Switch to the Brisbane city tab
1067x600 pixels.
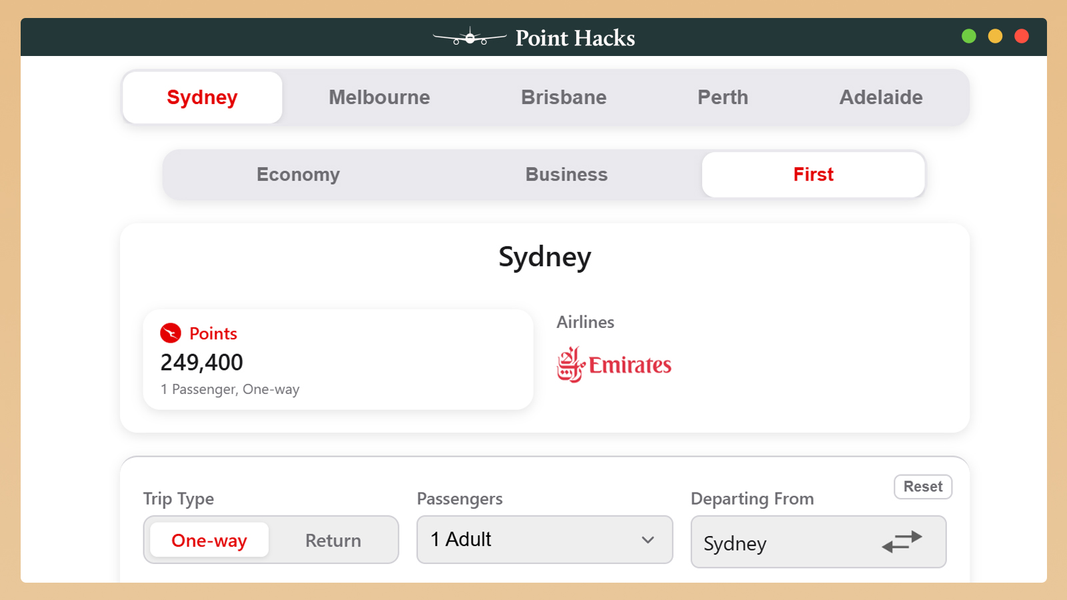pos(564,97)
